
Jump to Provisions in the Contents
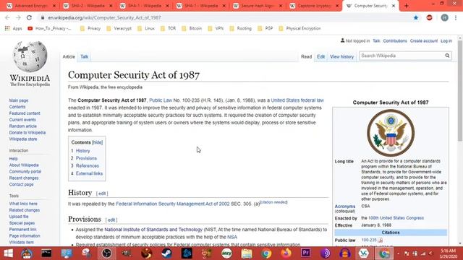[86, 158]
